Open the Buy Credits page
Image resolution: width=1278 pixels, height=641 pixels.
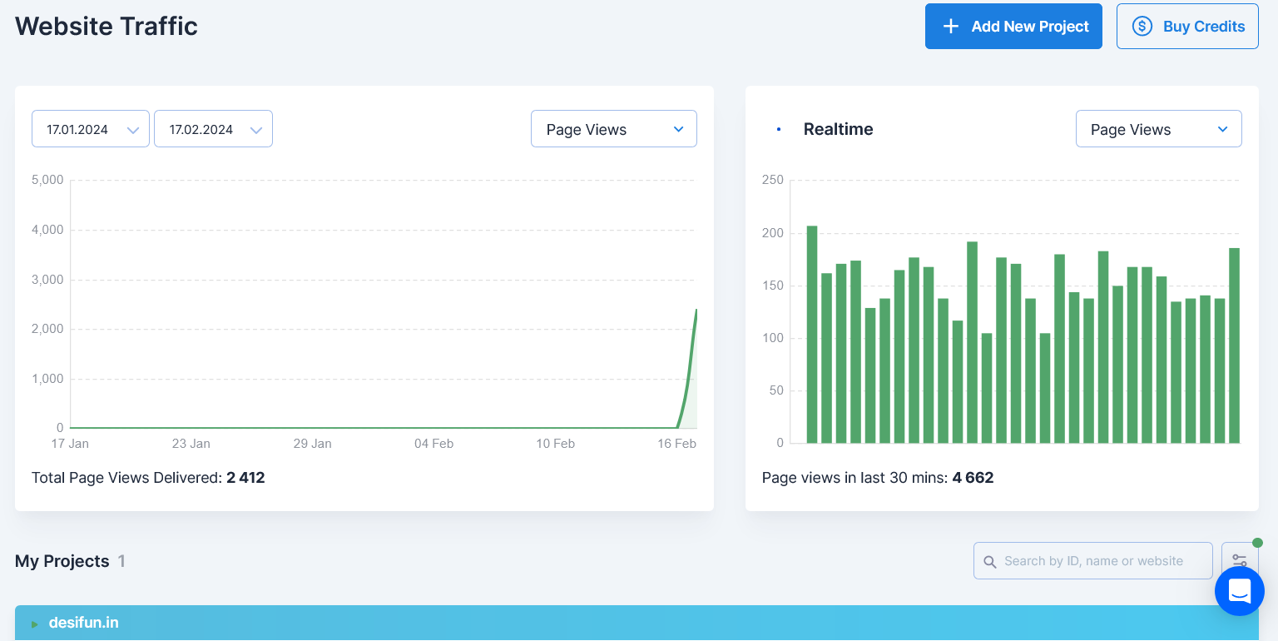[1187, 27]
